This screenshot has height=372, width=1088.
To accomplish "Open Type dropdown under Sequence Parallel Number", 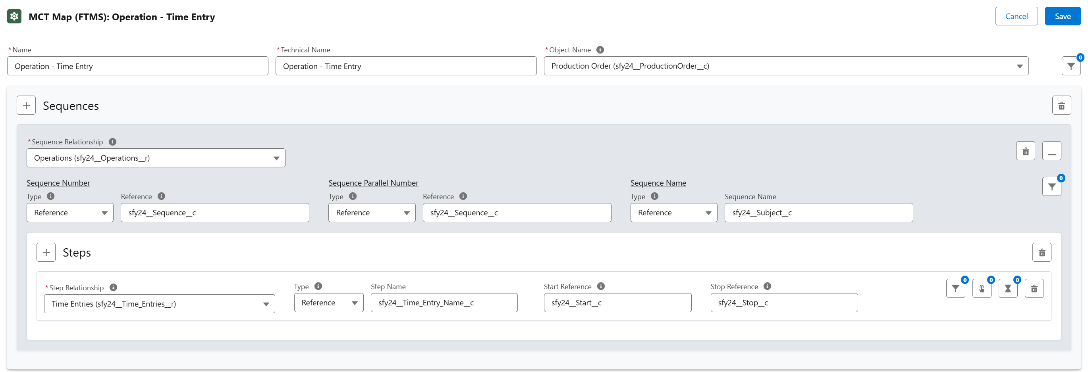I will point(372,213).
